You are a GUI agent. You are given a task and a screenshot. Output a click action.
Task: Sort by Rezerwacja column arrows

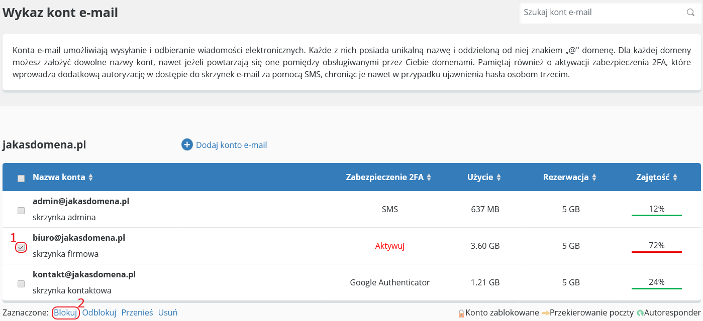coord(594,178)
